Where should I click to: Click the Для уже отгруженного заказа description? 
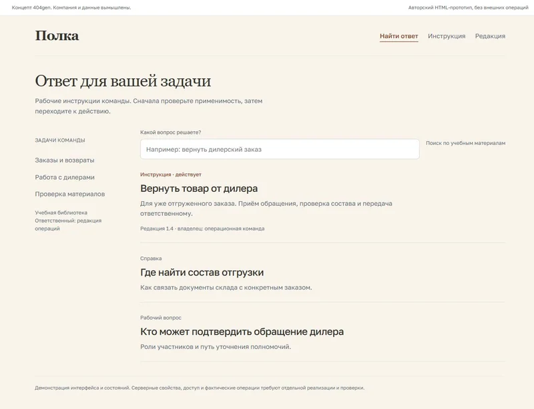(x=266, y=209)
